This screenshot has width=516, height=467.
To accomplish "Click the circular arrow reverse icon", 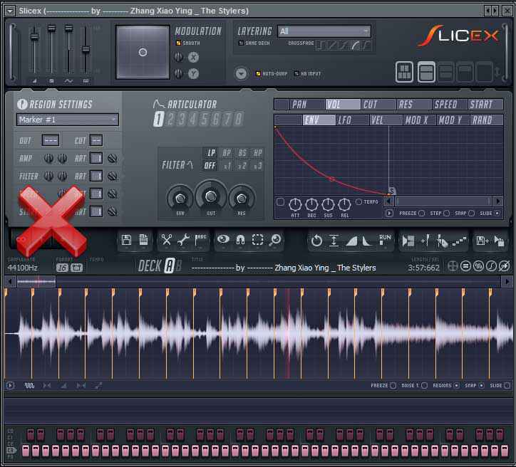I will 317,241.
